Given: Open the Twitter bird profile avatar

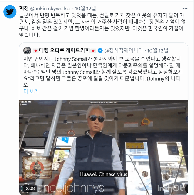Looking at the screenshot, I should (x=10, y=12).
